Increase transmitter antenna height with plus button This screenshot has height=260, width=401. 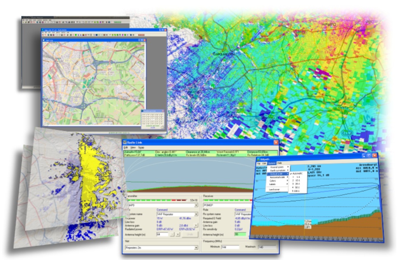178,234
